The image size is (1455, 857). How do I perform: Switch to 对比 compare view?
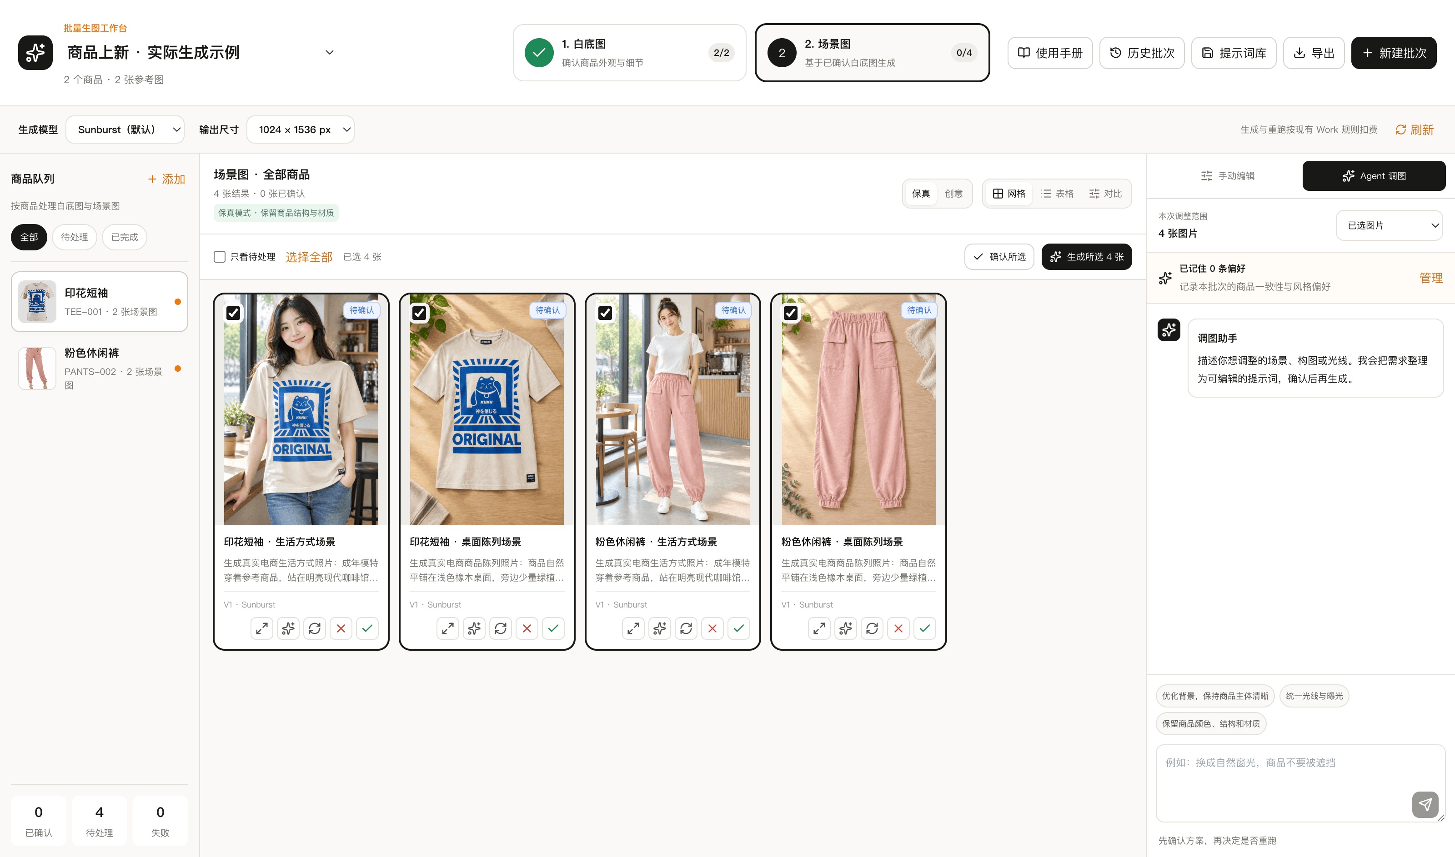(x=1105, y=194)
